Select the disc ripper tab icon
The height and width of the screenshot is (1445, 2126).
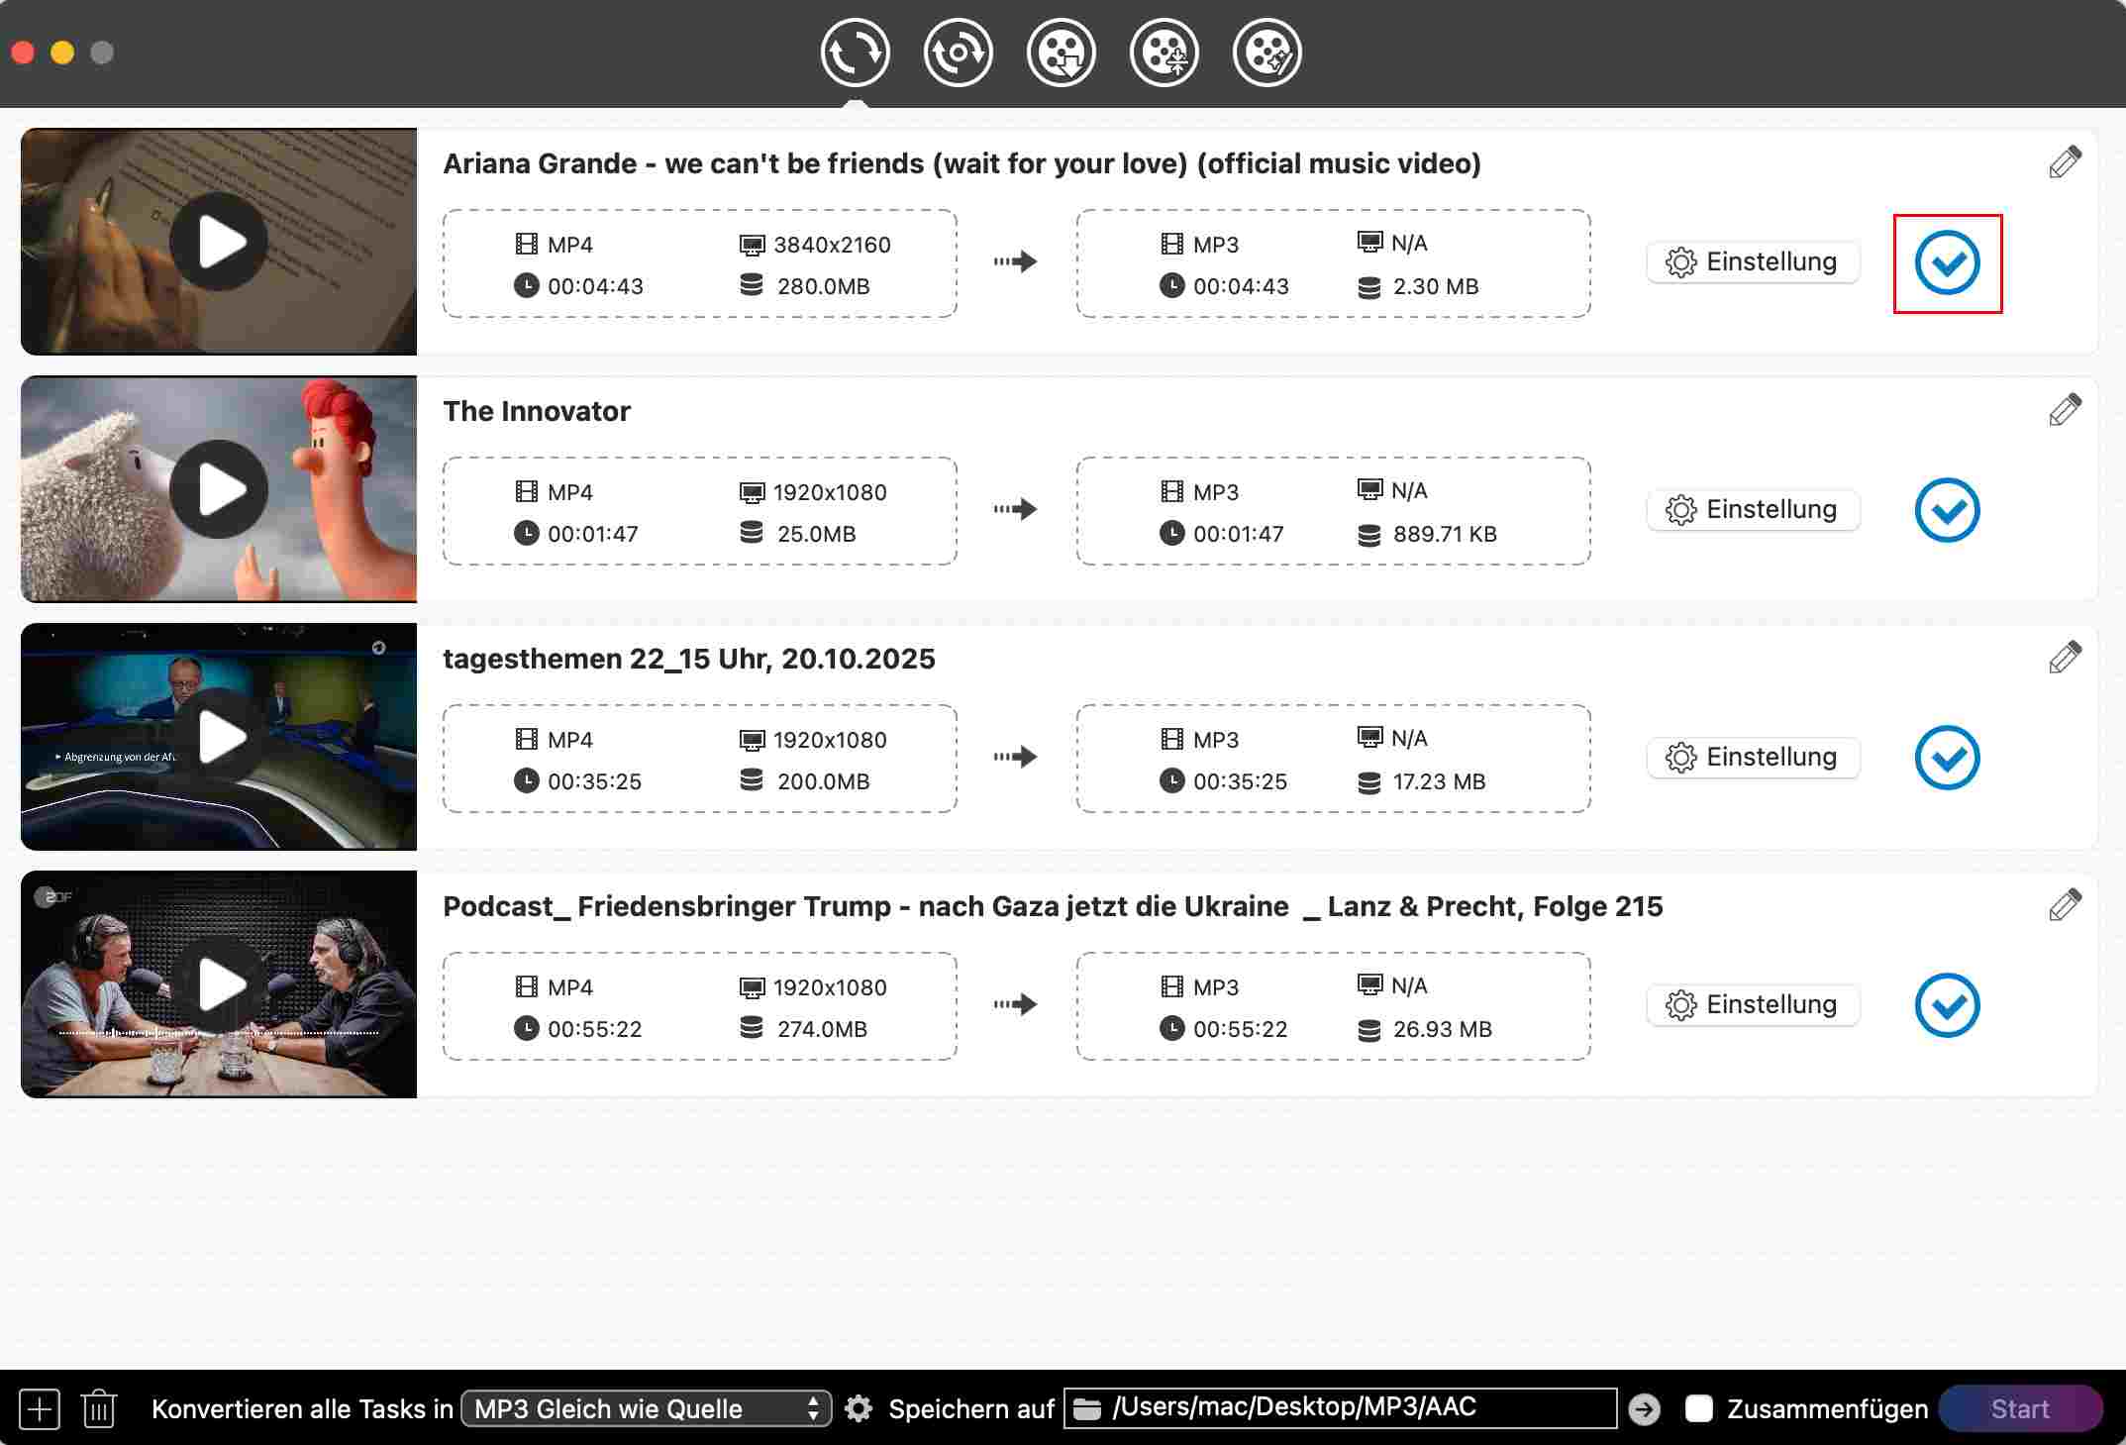959,52
